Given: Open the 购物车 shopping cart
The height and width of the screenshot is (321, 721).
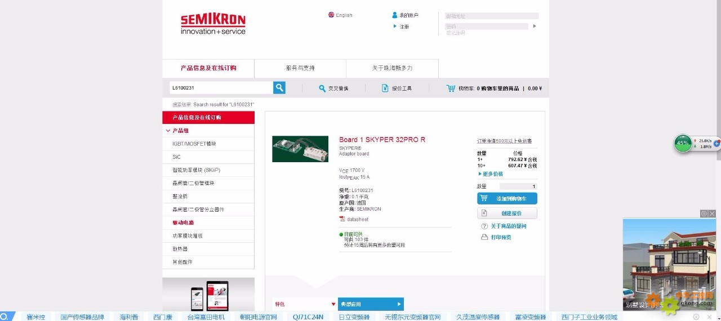Looking at the screenshot, I should tap(493, 88).
